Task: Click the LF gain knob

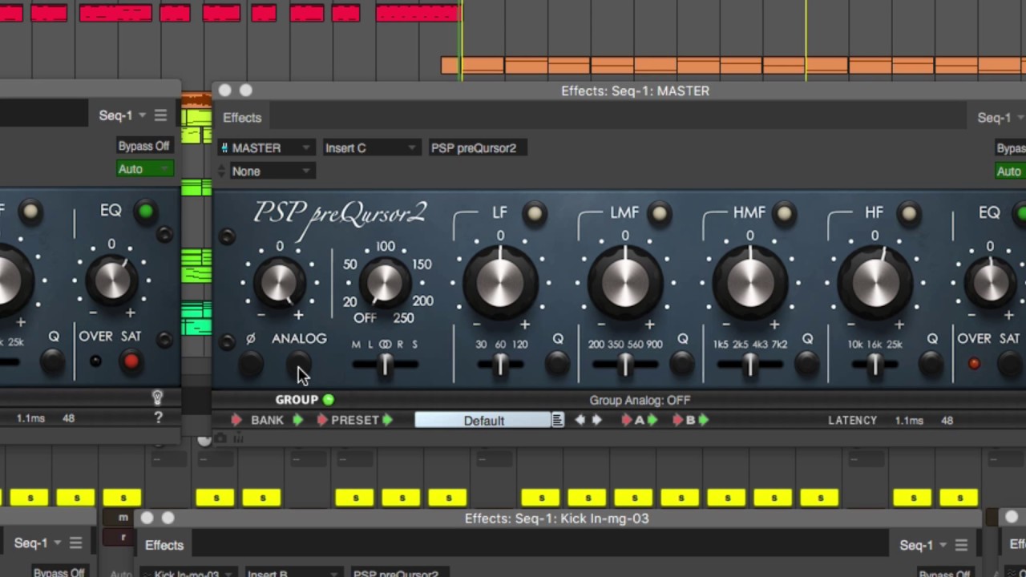Action: [x=500, y=284]
